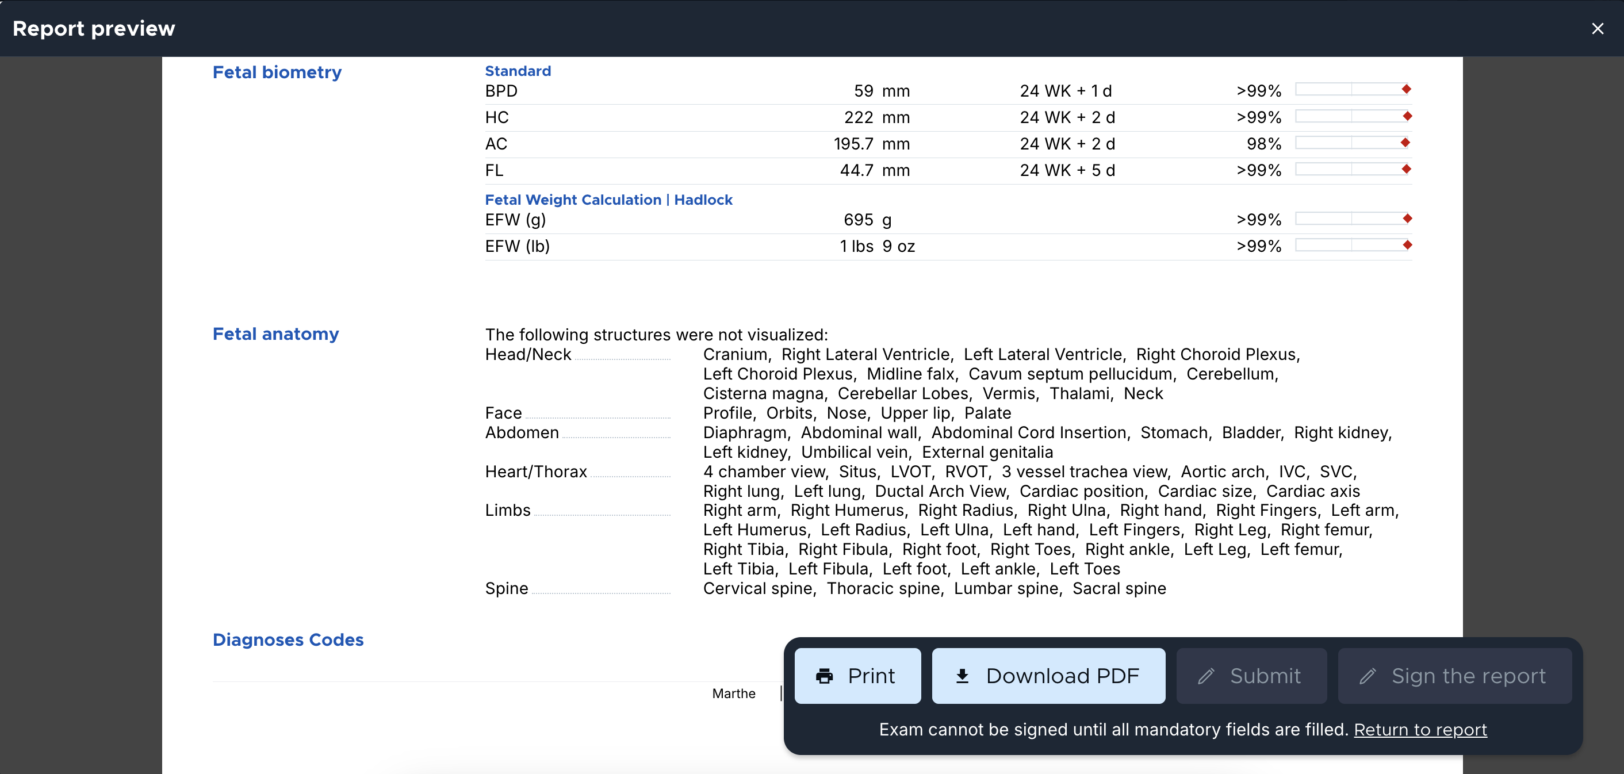Click the Fetal anatomy section heading

(x=275, y=334)
